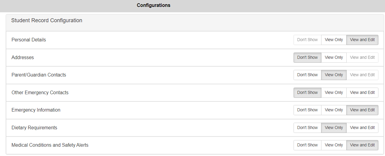Choose Don't Show for Personal Details
This screenshot has height=156, width=385.
[x=307, y=40]
